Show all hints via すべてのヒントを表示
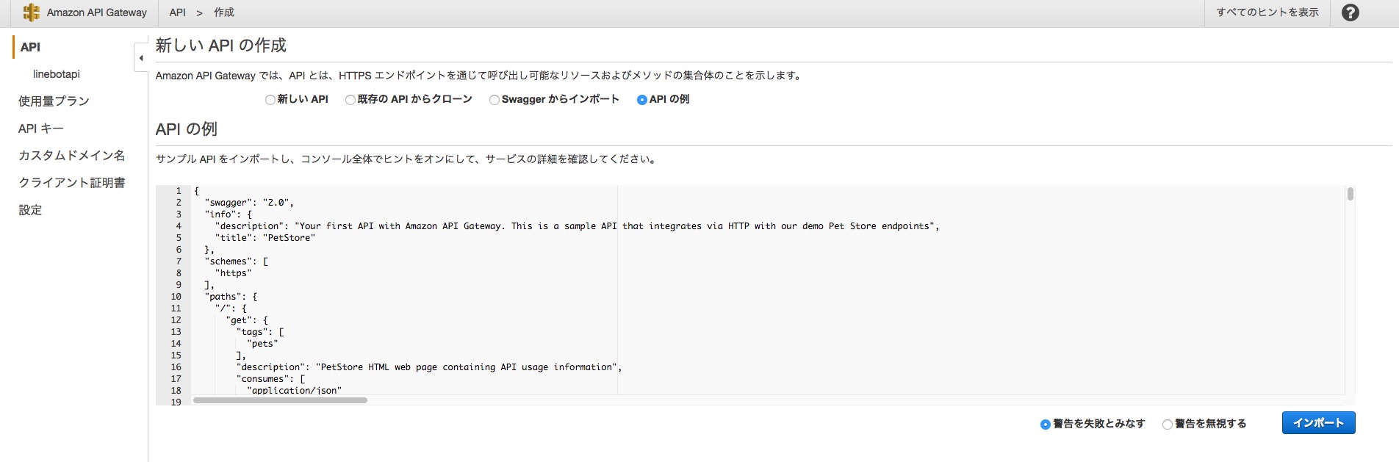This screenshot has width=1399, height=462. click(x=1267, y=12)
